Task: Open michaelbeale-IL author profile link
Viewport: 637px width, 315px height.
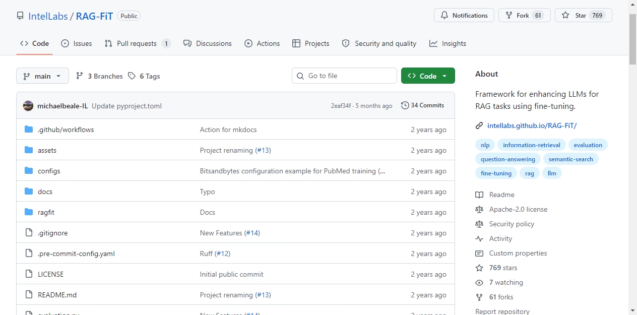Action: pyautogui.click(x=62, y=106)
